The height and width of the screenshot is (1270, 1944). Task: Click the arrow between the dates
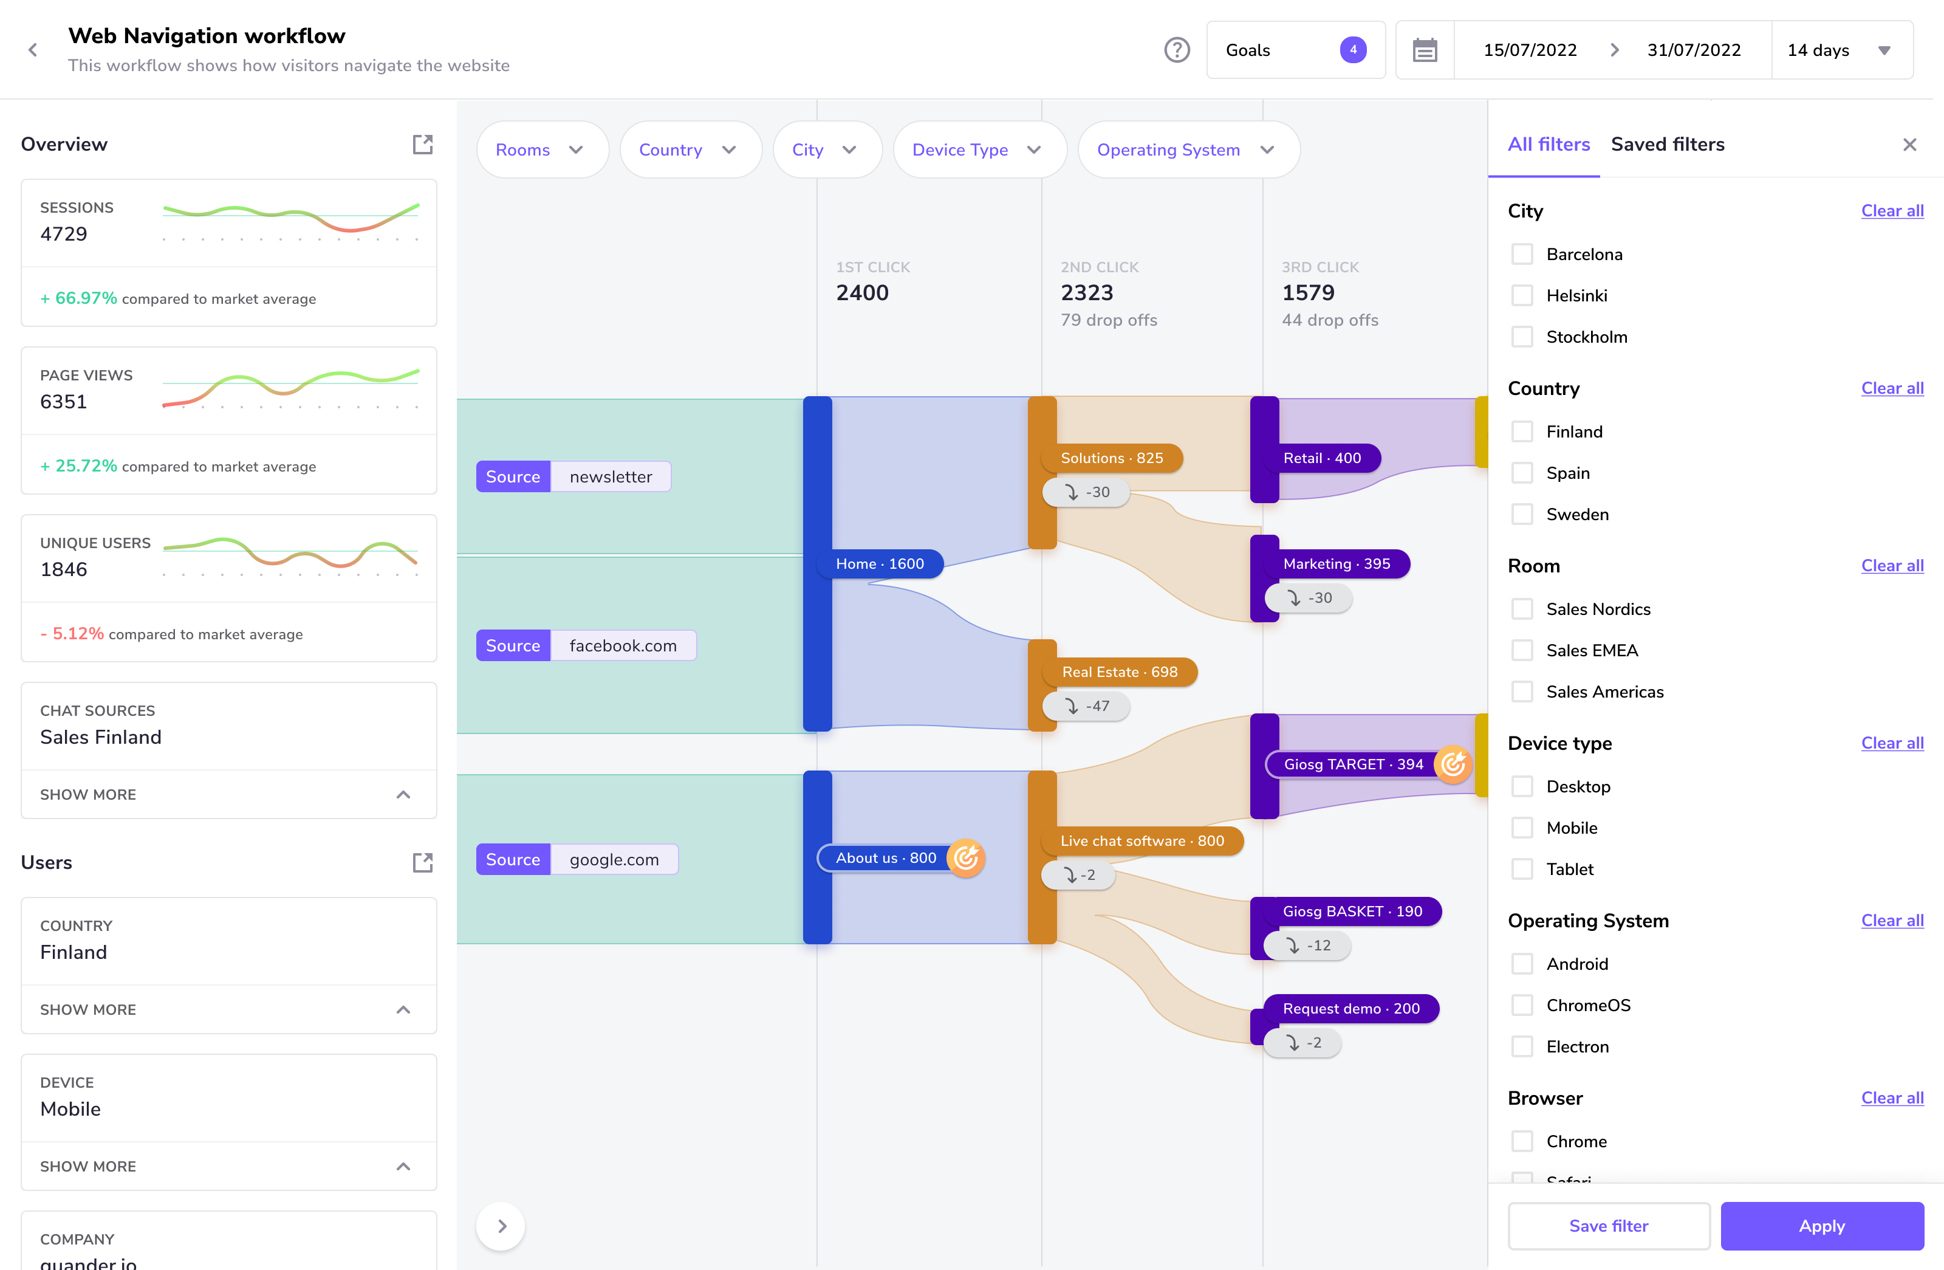pos(1614,50)
